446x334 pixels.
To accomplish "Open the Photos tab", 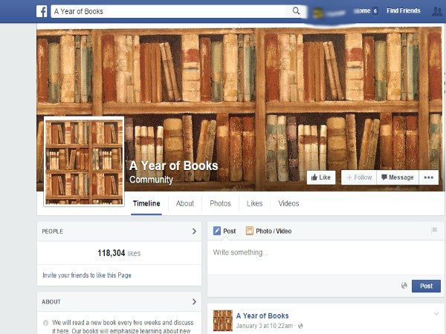I will (x=220, y=203).
